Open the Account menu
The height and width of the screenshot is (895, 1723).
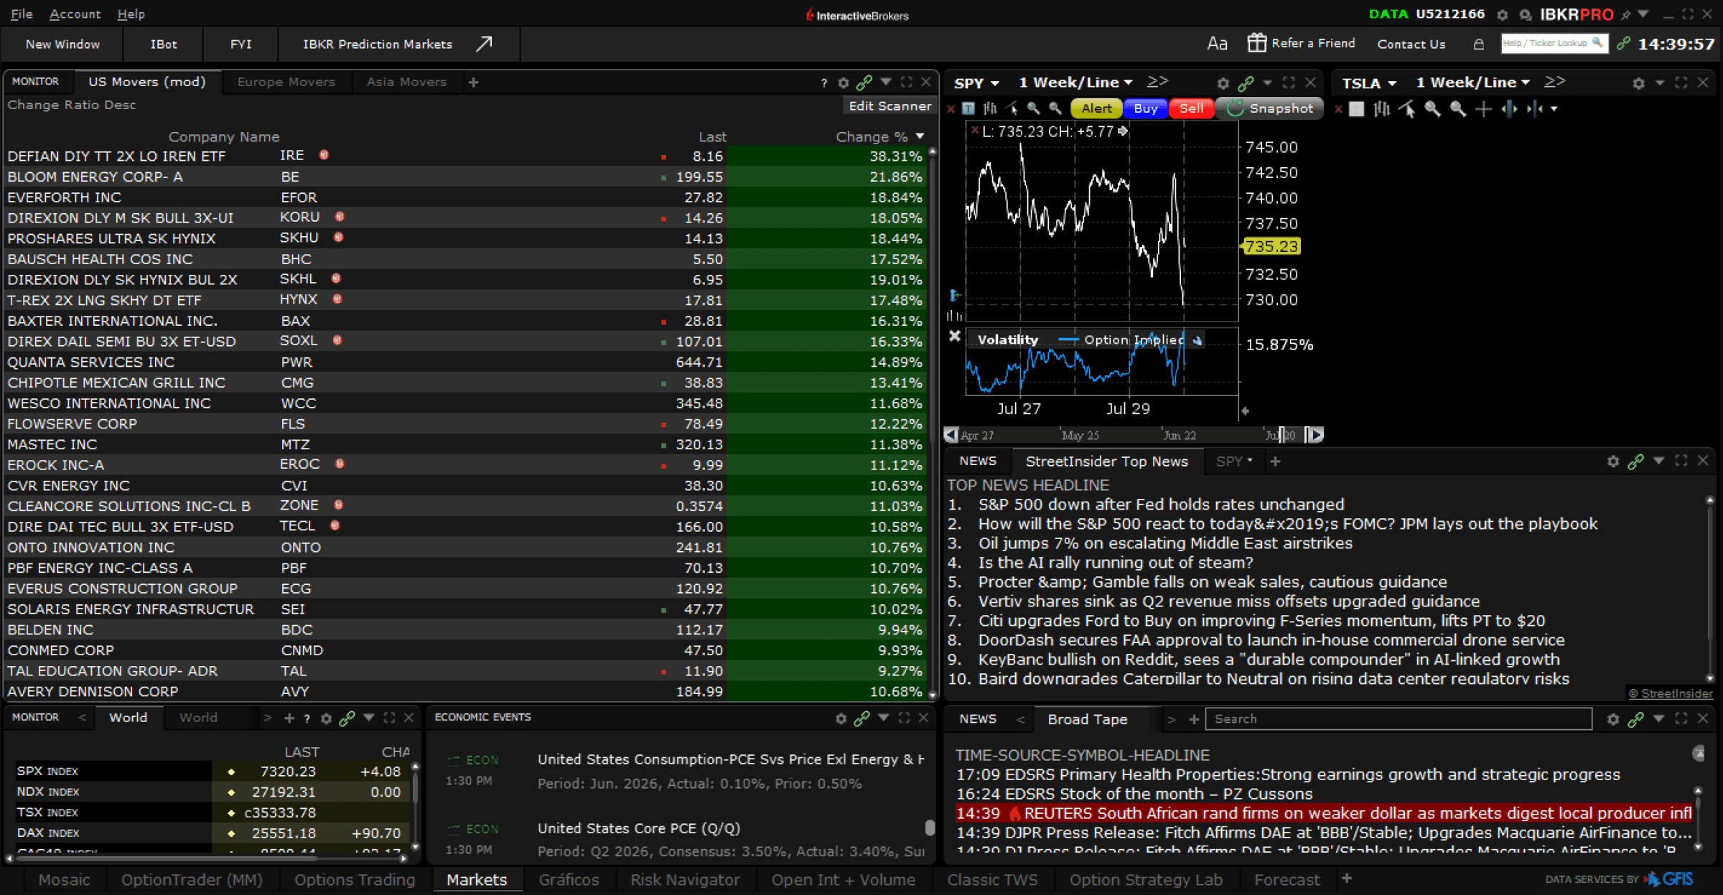click(x=75, y=14)
